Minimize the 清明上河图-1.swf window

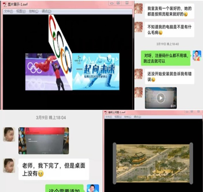(x=187, y=112)
